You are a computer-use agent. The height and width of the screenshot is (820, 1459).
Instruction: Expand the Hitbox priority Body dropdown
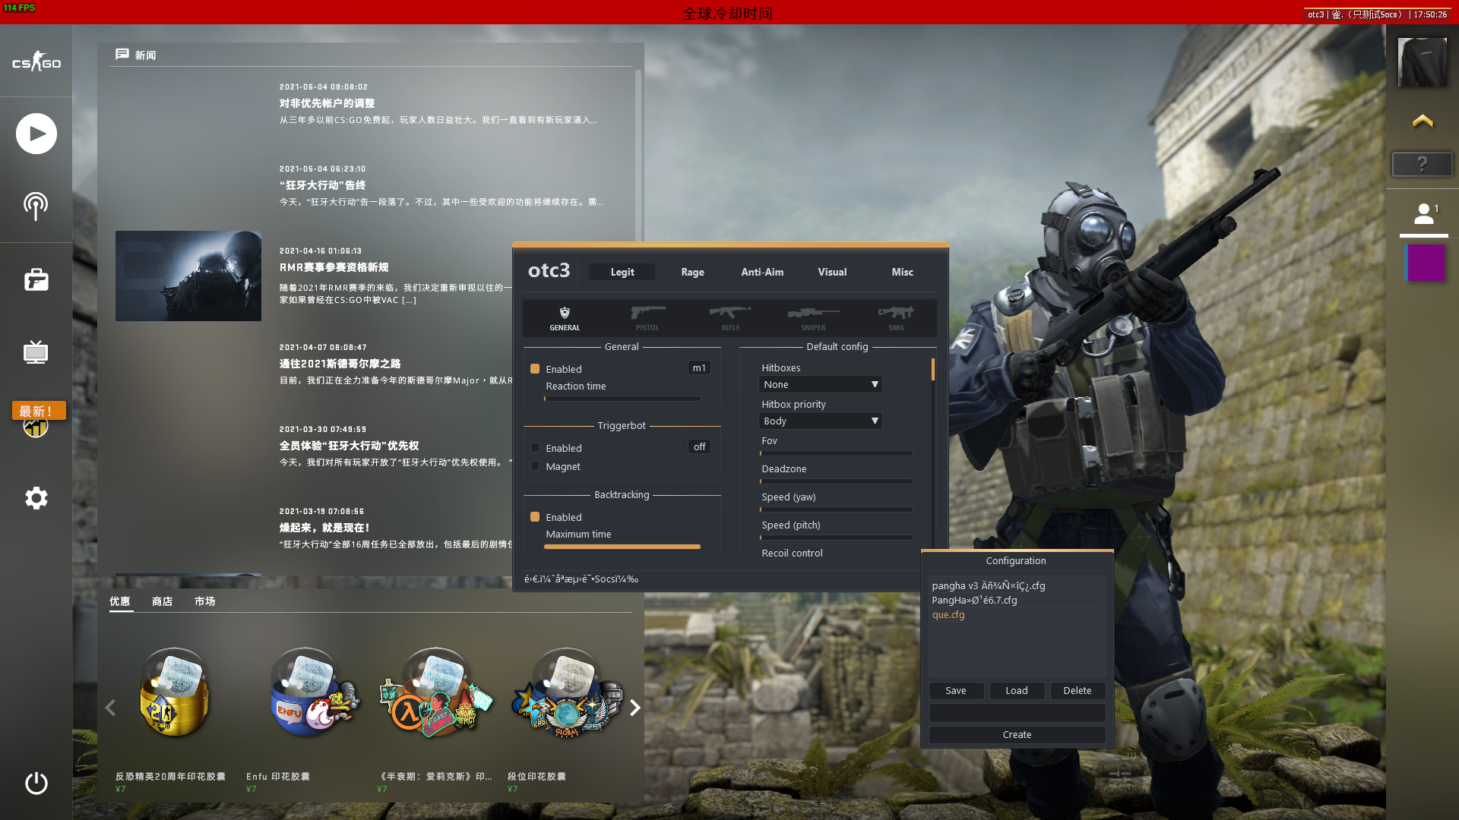(820, 421)
